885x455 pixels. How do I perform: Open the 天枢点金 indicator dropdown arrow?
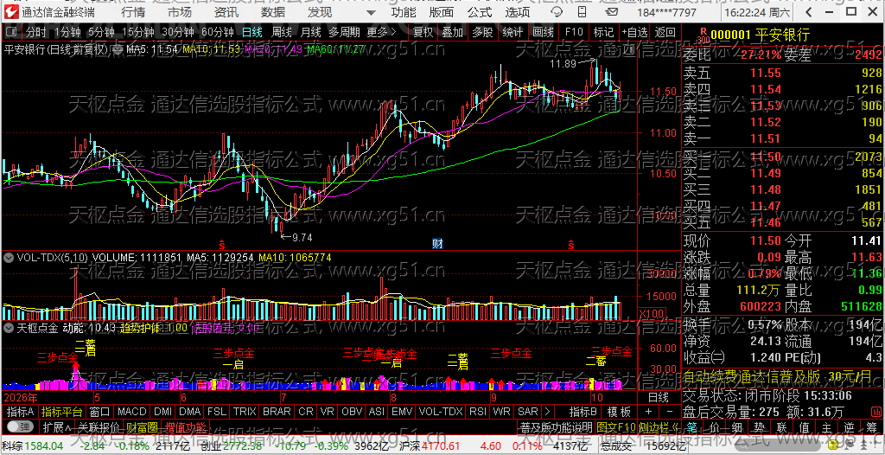[9, 327]
